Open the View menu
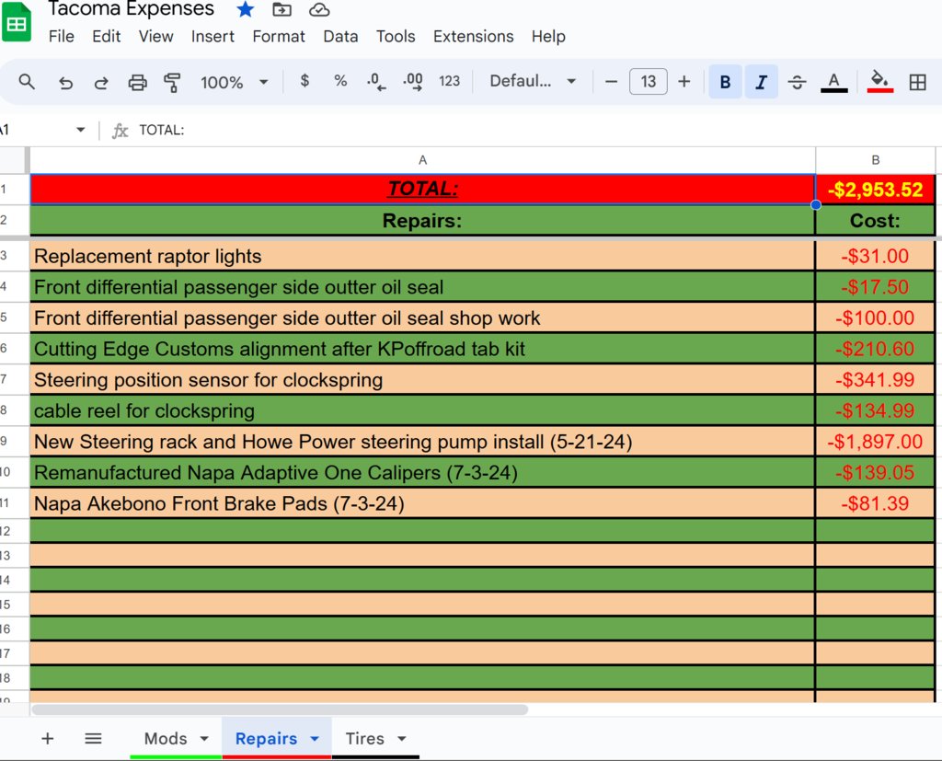942x761 pixels. click(x=155, y=36)
